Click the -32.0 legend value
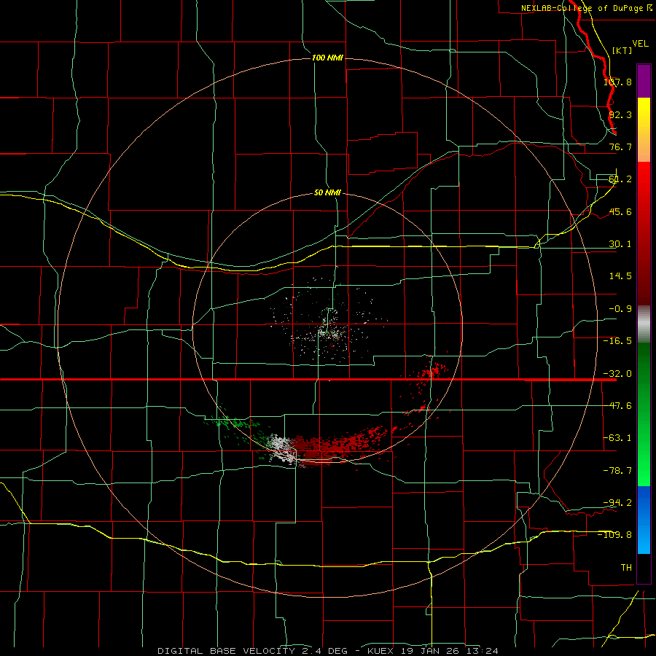The image size is (656, 656). pos(617,374)
